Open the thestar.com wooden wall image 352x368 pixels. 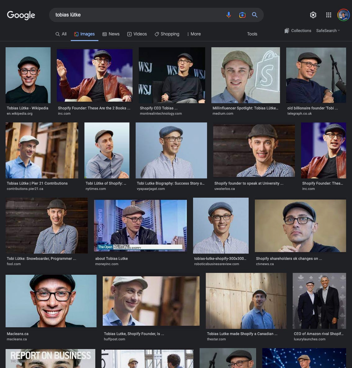(246, 301)
